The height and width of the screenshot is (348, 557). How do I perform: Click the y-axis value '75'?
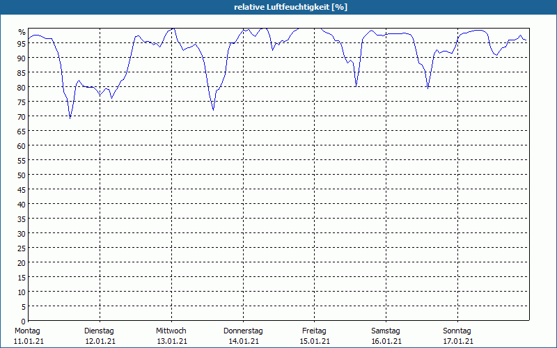coord(22,102)
